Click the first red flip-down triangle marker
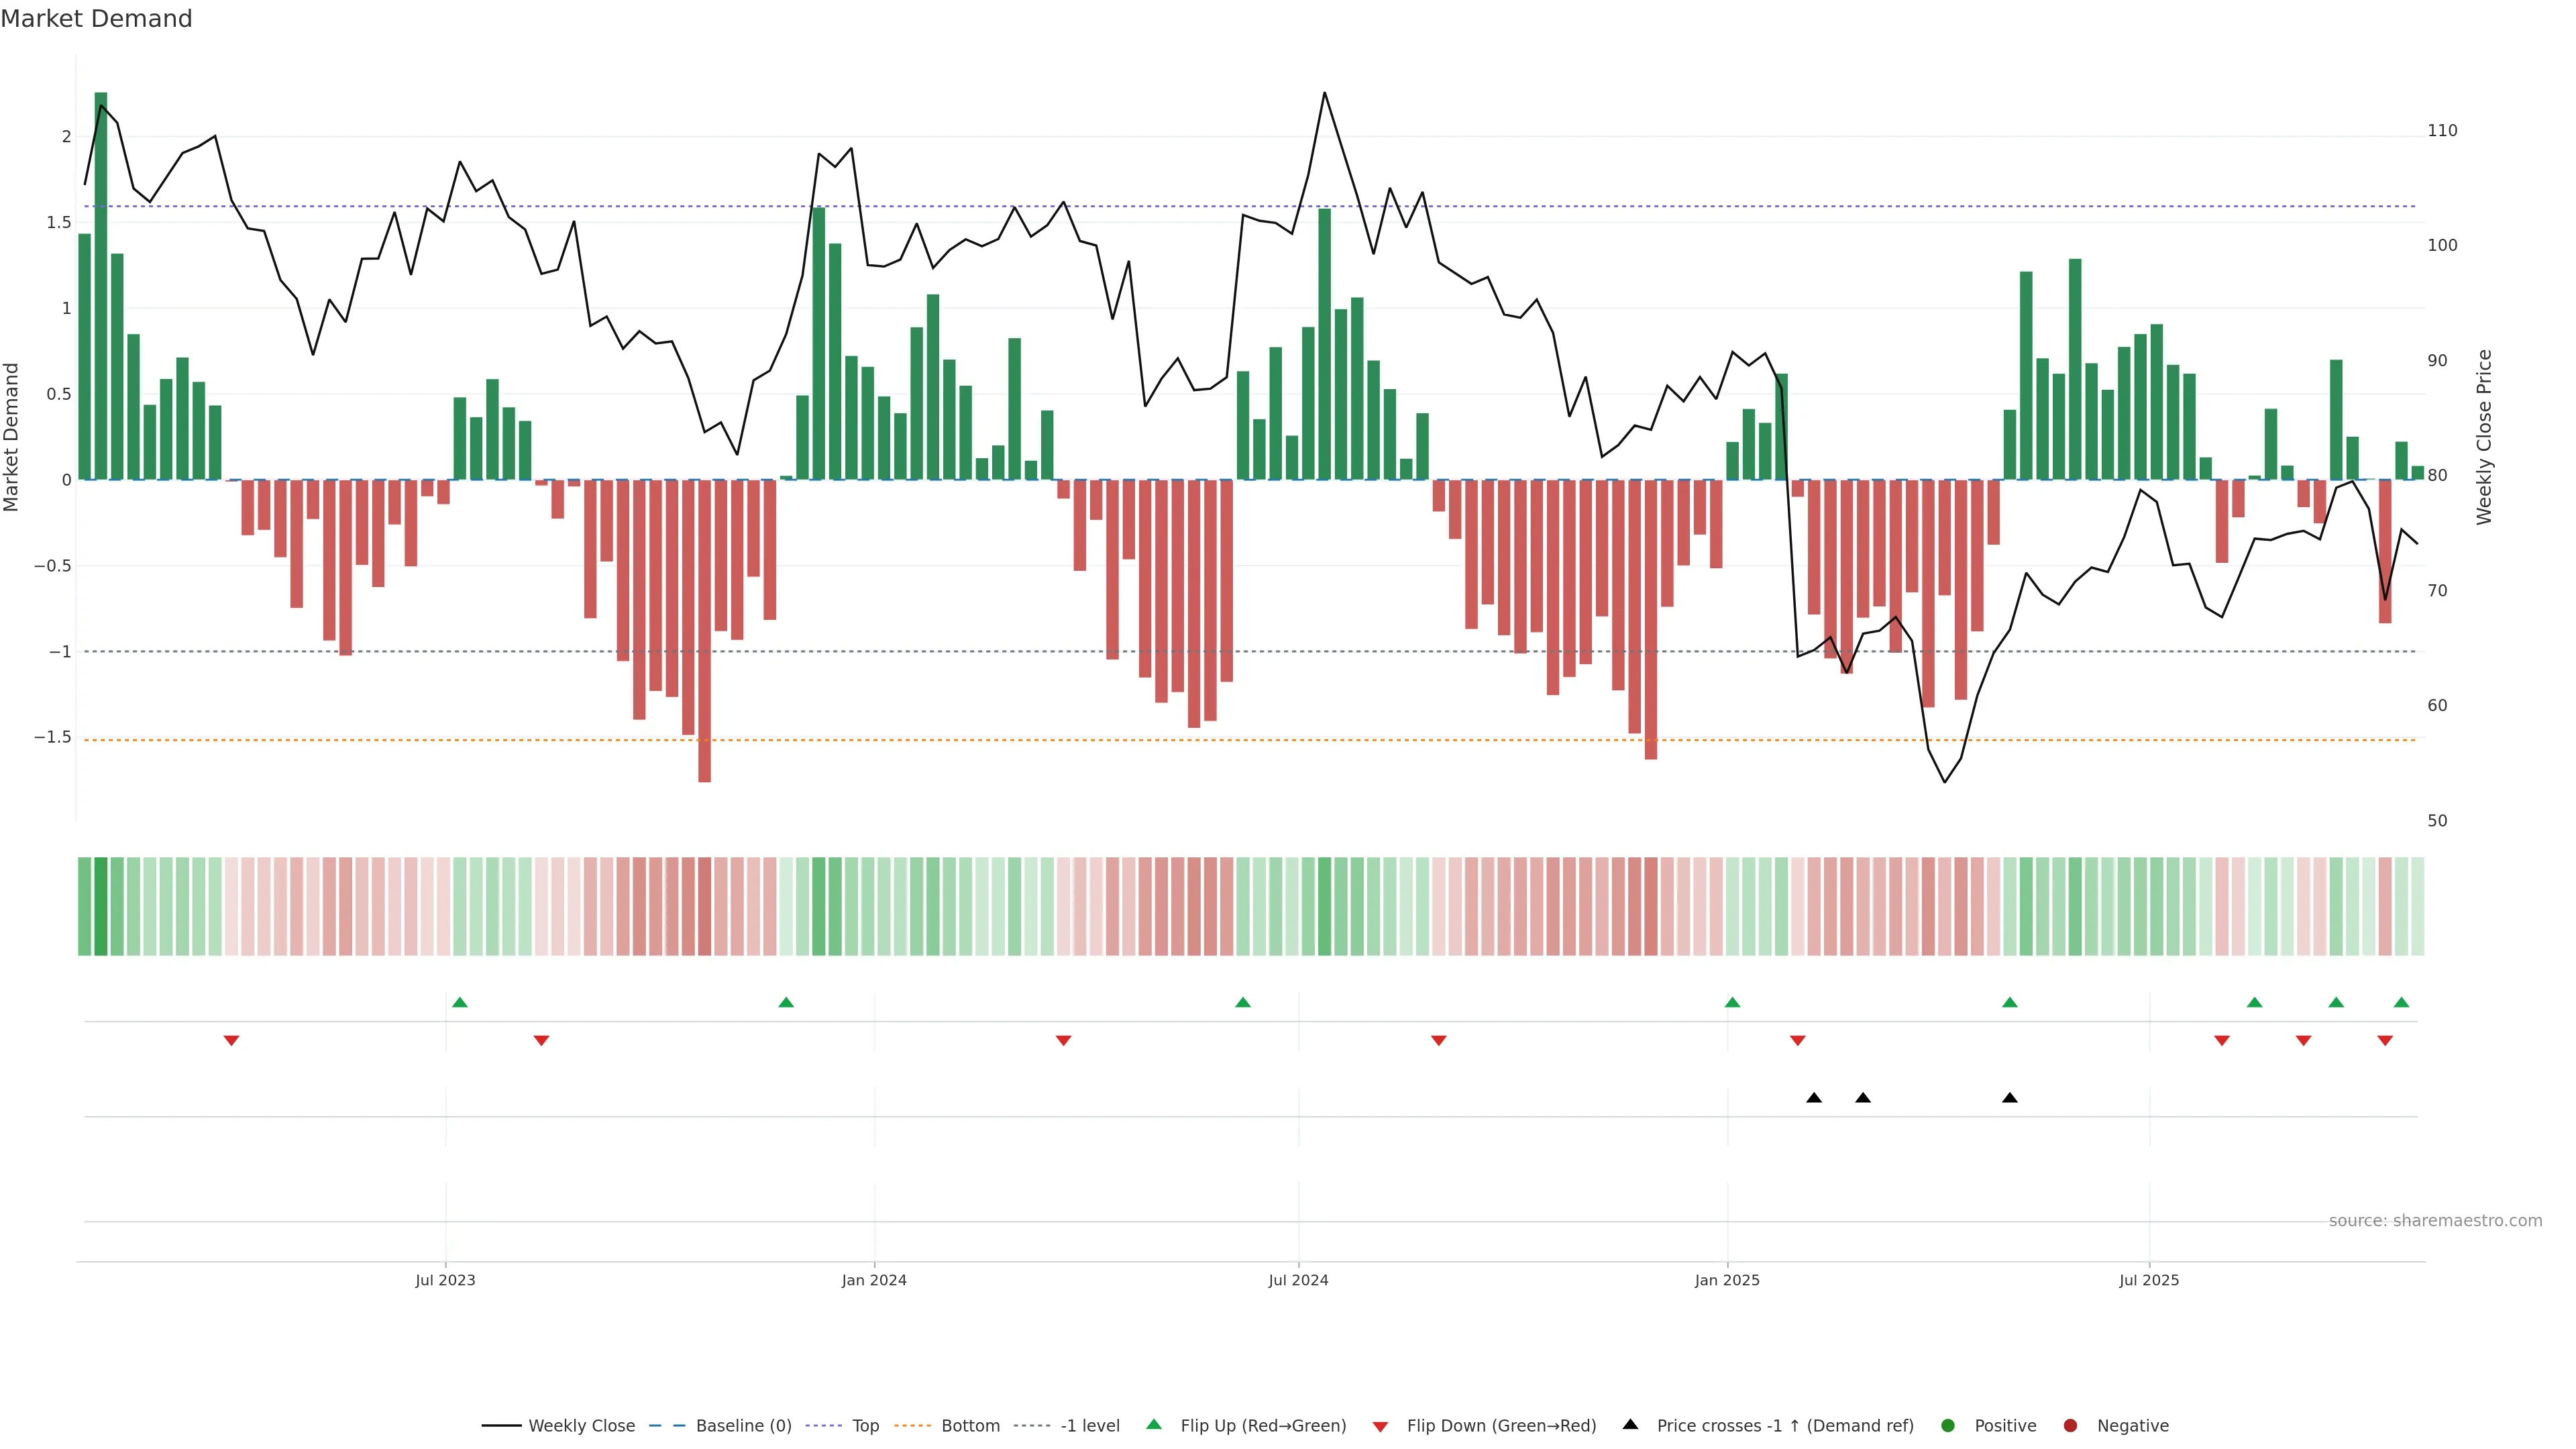The width and height of the screenshot is (2576, 1449). 231,1041
